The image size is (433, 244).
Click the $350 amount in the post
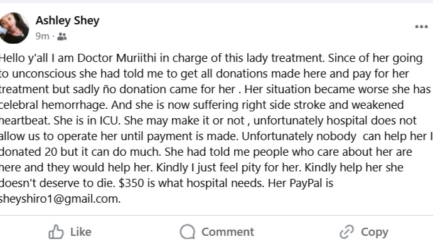click(131, 183)
